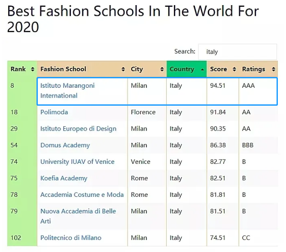Select score cell 94.51
This screenshot has height=252, width=286.
tap(223, 91)
